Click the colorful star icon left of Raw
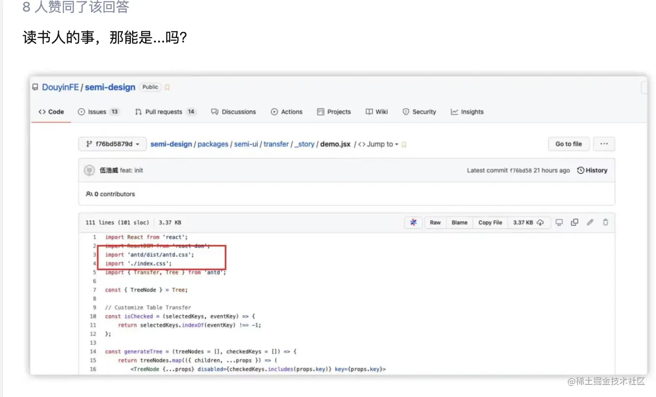656x397 pixels. (413, 223)
